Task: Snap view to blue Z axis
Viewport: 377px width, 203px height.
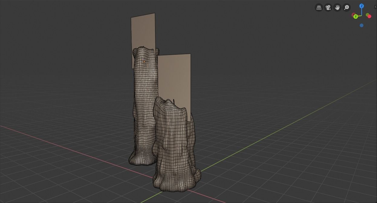Action: tap(362, 6)
